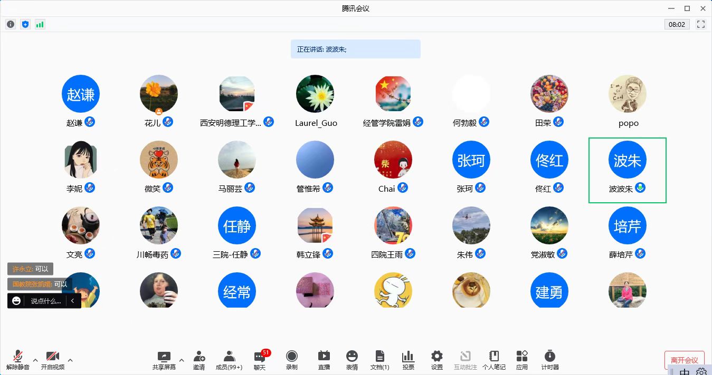Open the 成员(99+) members list
Image resolution: width=712 pixels, height=375 pixels.
(x=229, y=360)
